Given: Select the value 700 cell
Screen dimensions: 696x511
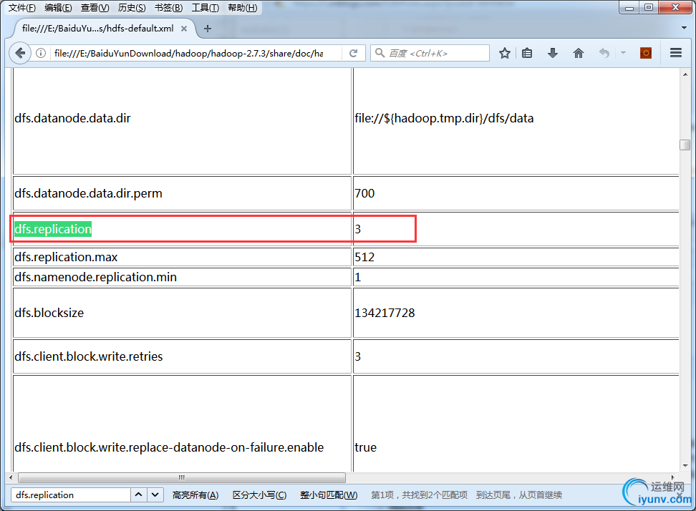Looking at the screenshot, I should tap(516, 193).
